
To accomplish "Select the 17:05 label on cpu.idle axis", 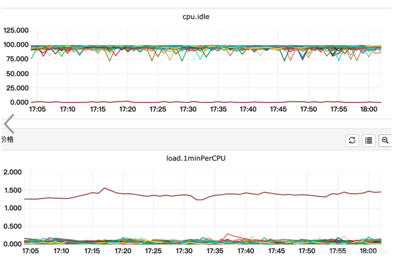I will pyautogui.click(x=37, y=109).
